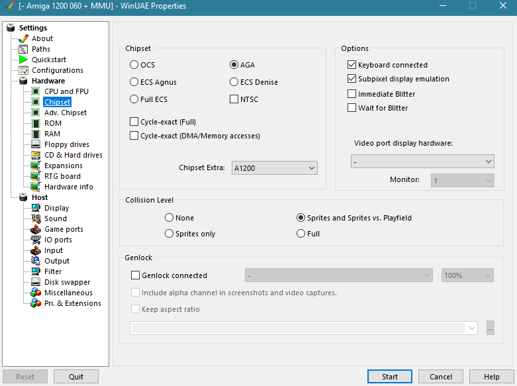Screen dimensions: 517x386
Task: Select the Full ECS radio button
Action: 134,99
